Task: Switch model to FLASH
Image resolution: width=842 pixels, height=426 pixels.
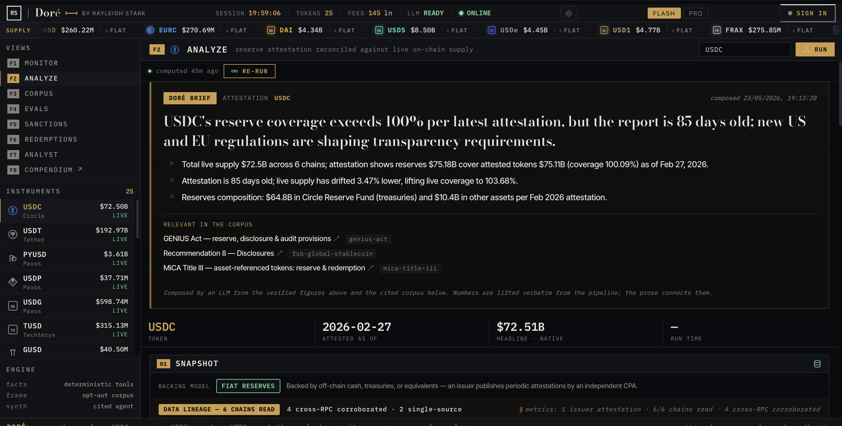Action: [664, 13]
